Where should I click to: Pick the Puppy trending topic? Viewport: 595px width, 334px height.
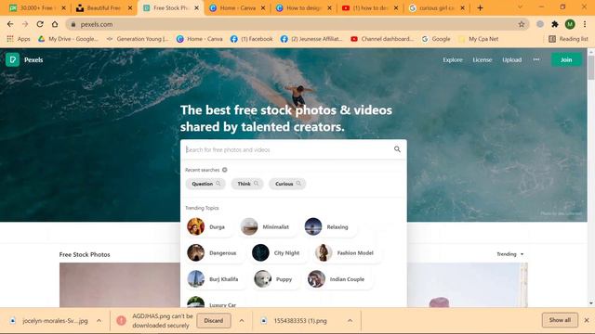click(x=275, y=278)
